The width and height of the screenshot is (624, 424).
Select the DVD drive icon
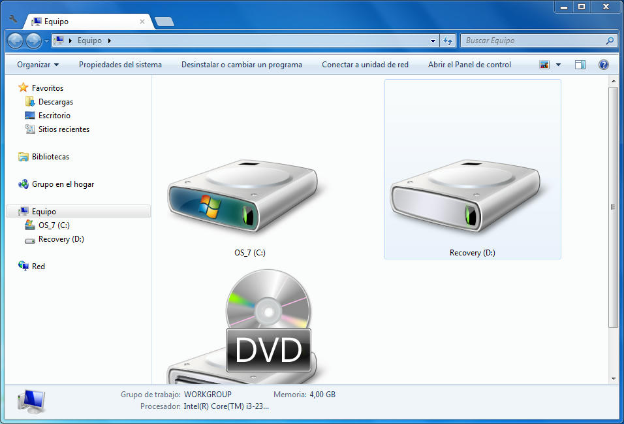pyautogui.click(x=243, y=327)
